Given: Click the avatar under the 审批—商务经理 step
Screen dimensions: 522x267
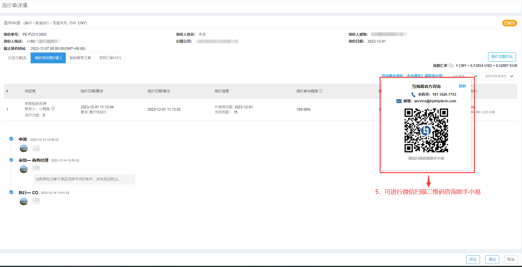Looking at the screenshot, I should click(24, 169).
